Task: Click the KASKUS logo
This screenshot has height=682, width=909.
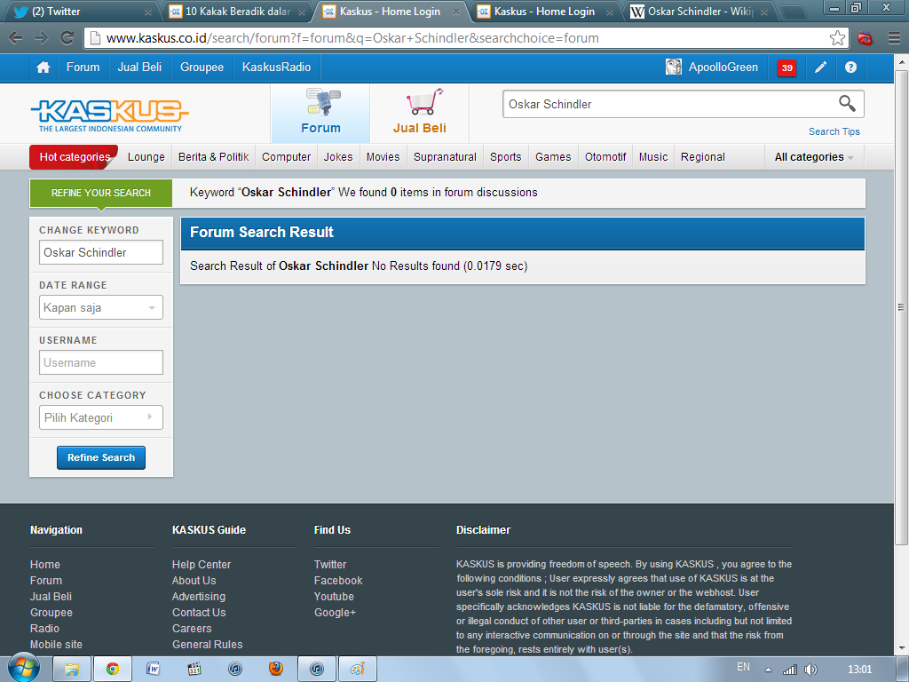Action: pyautogui.click(x=109, y=115)
